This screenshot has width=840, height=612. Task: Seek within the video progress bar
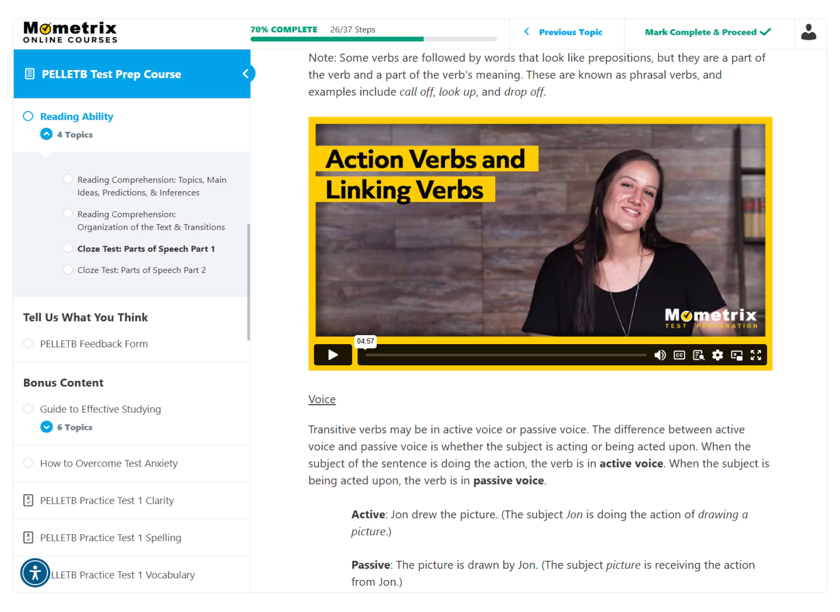[506, 355]
